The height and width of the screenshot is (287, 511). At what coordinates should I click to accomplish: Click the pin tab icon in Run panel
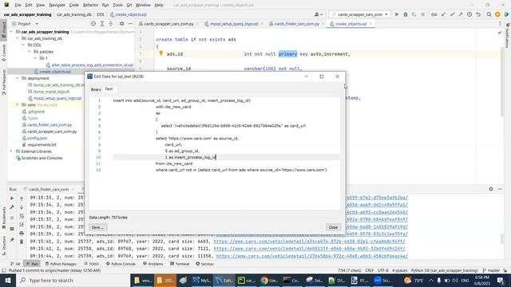12,240
